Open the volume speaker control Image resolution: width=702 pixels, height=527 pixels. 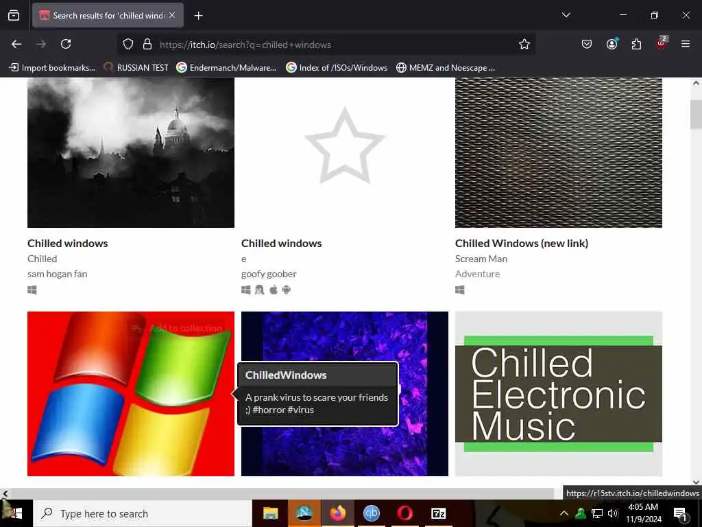613,513
